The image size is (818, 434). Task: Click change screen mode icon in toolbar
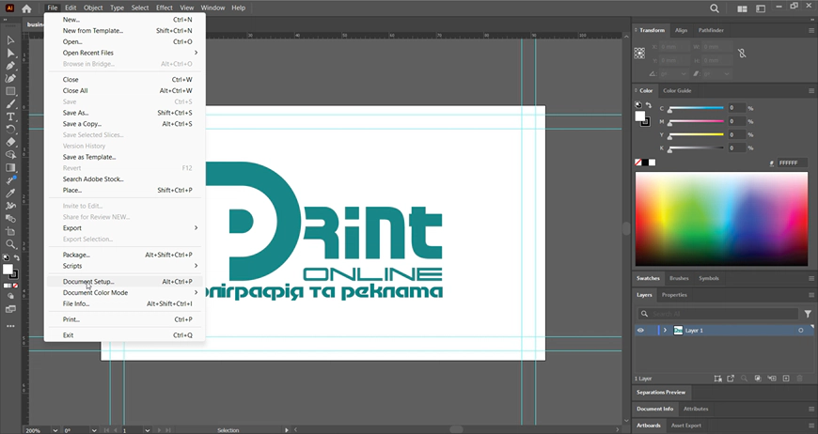(x=10, y=309)
